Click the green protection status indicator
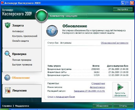Screen dimensions: 135x110 42,16
